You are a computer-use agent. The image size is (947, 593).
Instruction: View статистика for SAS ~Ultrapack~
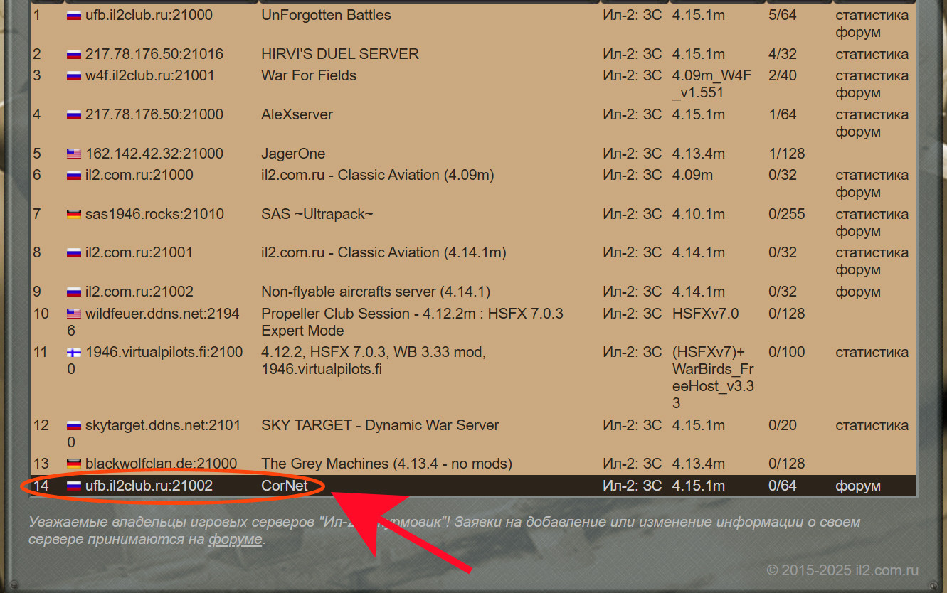pos(872,214)
